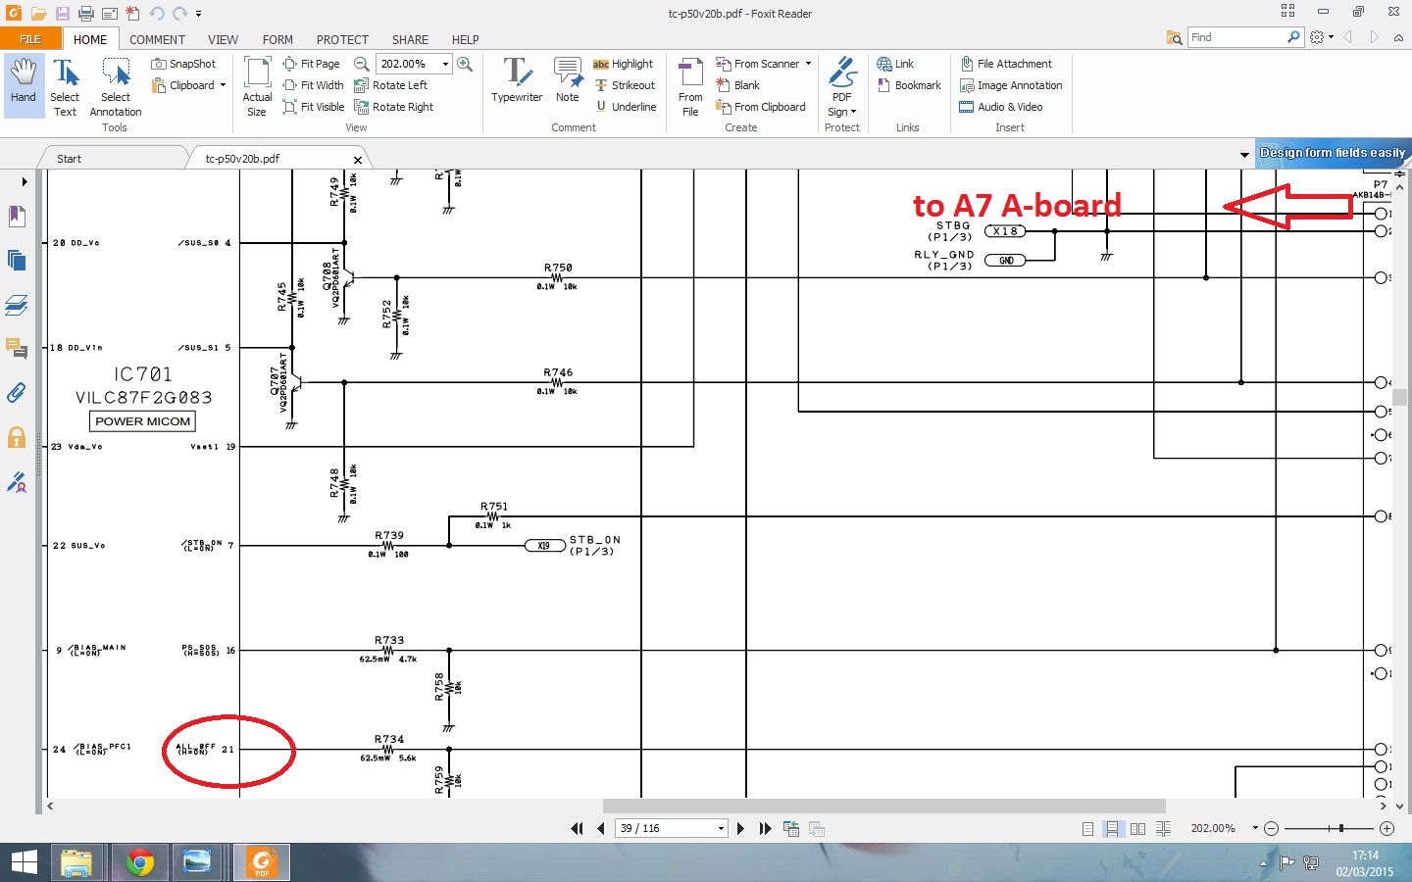Expand the From Scanner dropdown arrow
The width and height of the screenshot is (1412, 882).
coord(808,64)
